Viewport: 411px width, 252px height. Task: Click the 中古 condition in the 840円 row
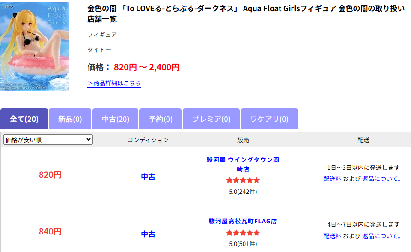(148, 234)
